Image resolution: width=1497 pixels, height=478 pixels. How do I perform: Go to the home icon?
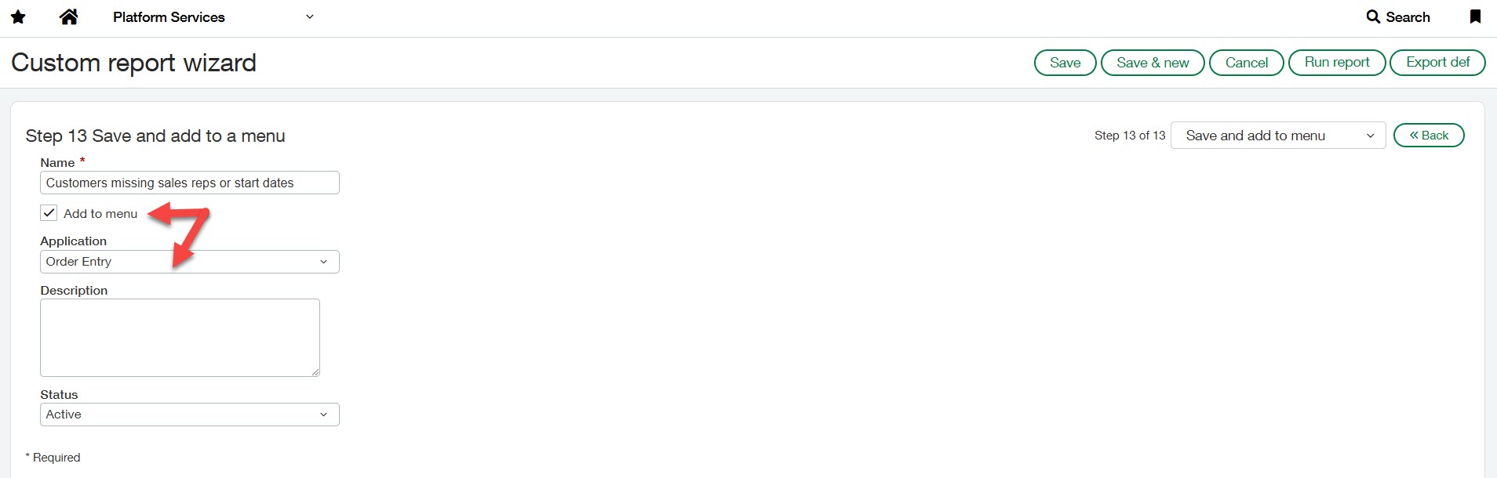pyautogui.click(x=69, y=16)
